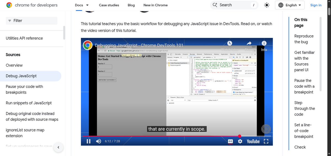Click the On this page scrollbar

pyautogui.click(x=321, y=54)
